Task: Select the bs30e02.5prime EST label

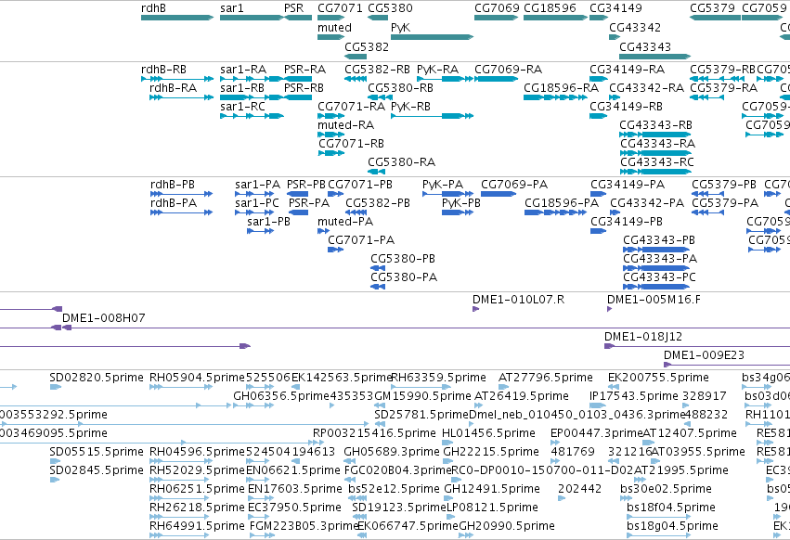Action: coord(666,489)
